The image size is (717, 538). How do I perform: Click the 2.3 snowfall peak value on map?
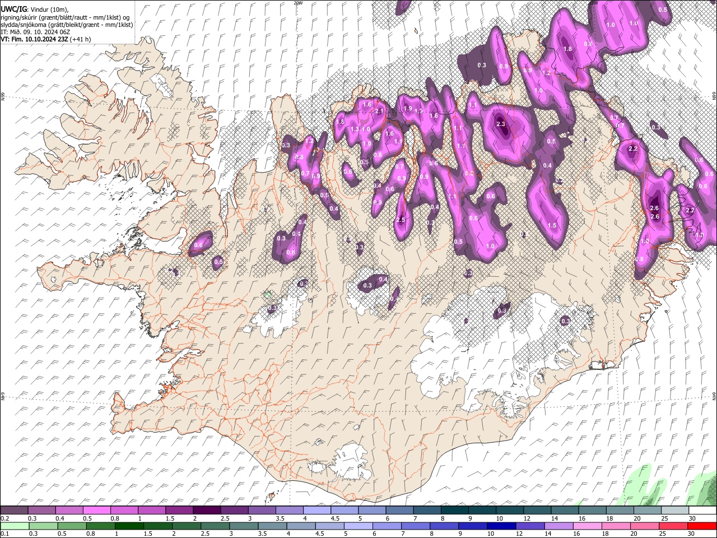[501, 124]
